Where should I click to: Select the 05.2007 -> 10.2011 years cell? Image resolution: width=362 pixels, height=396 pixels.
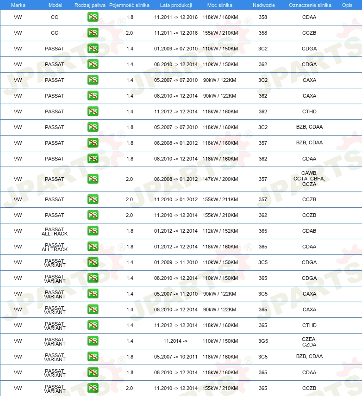[x=176, y=357]
